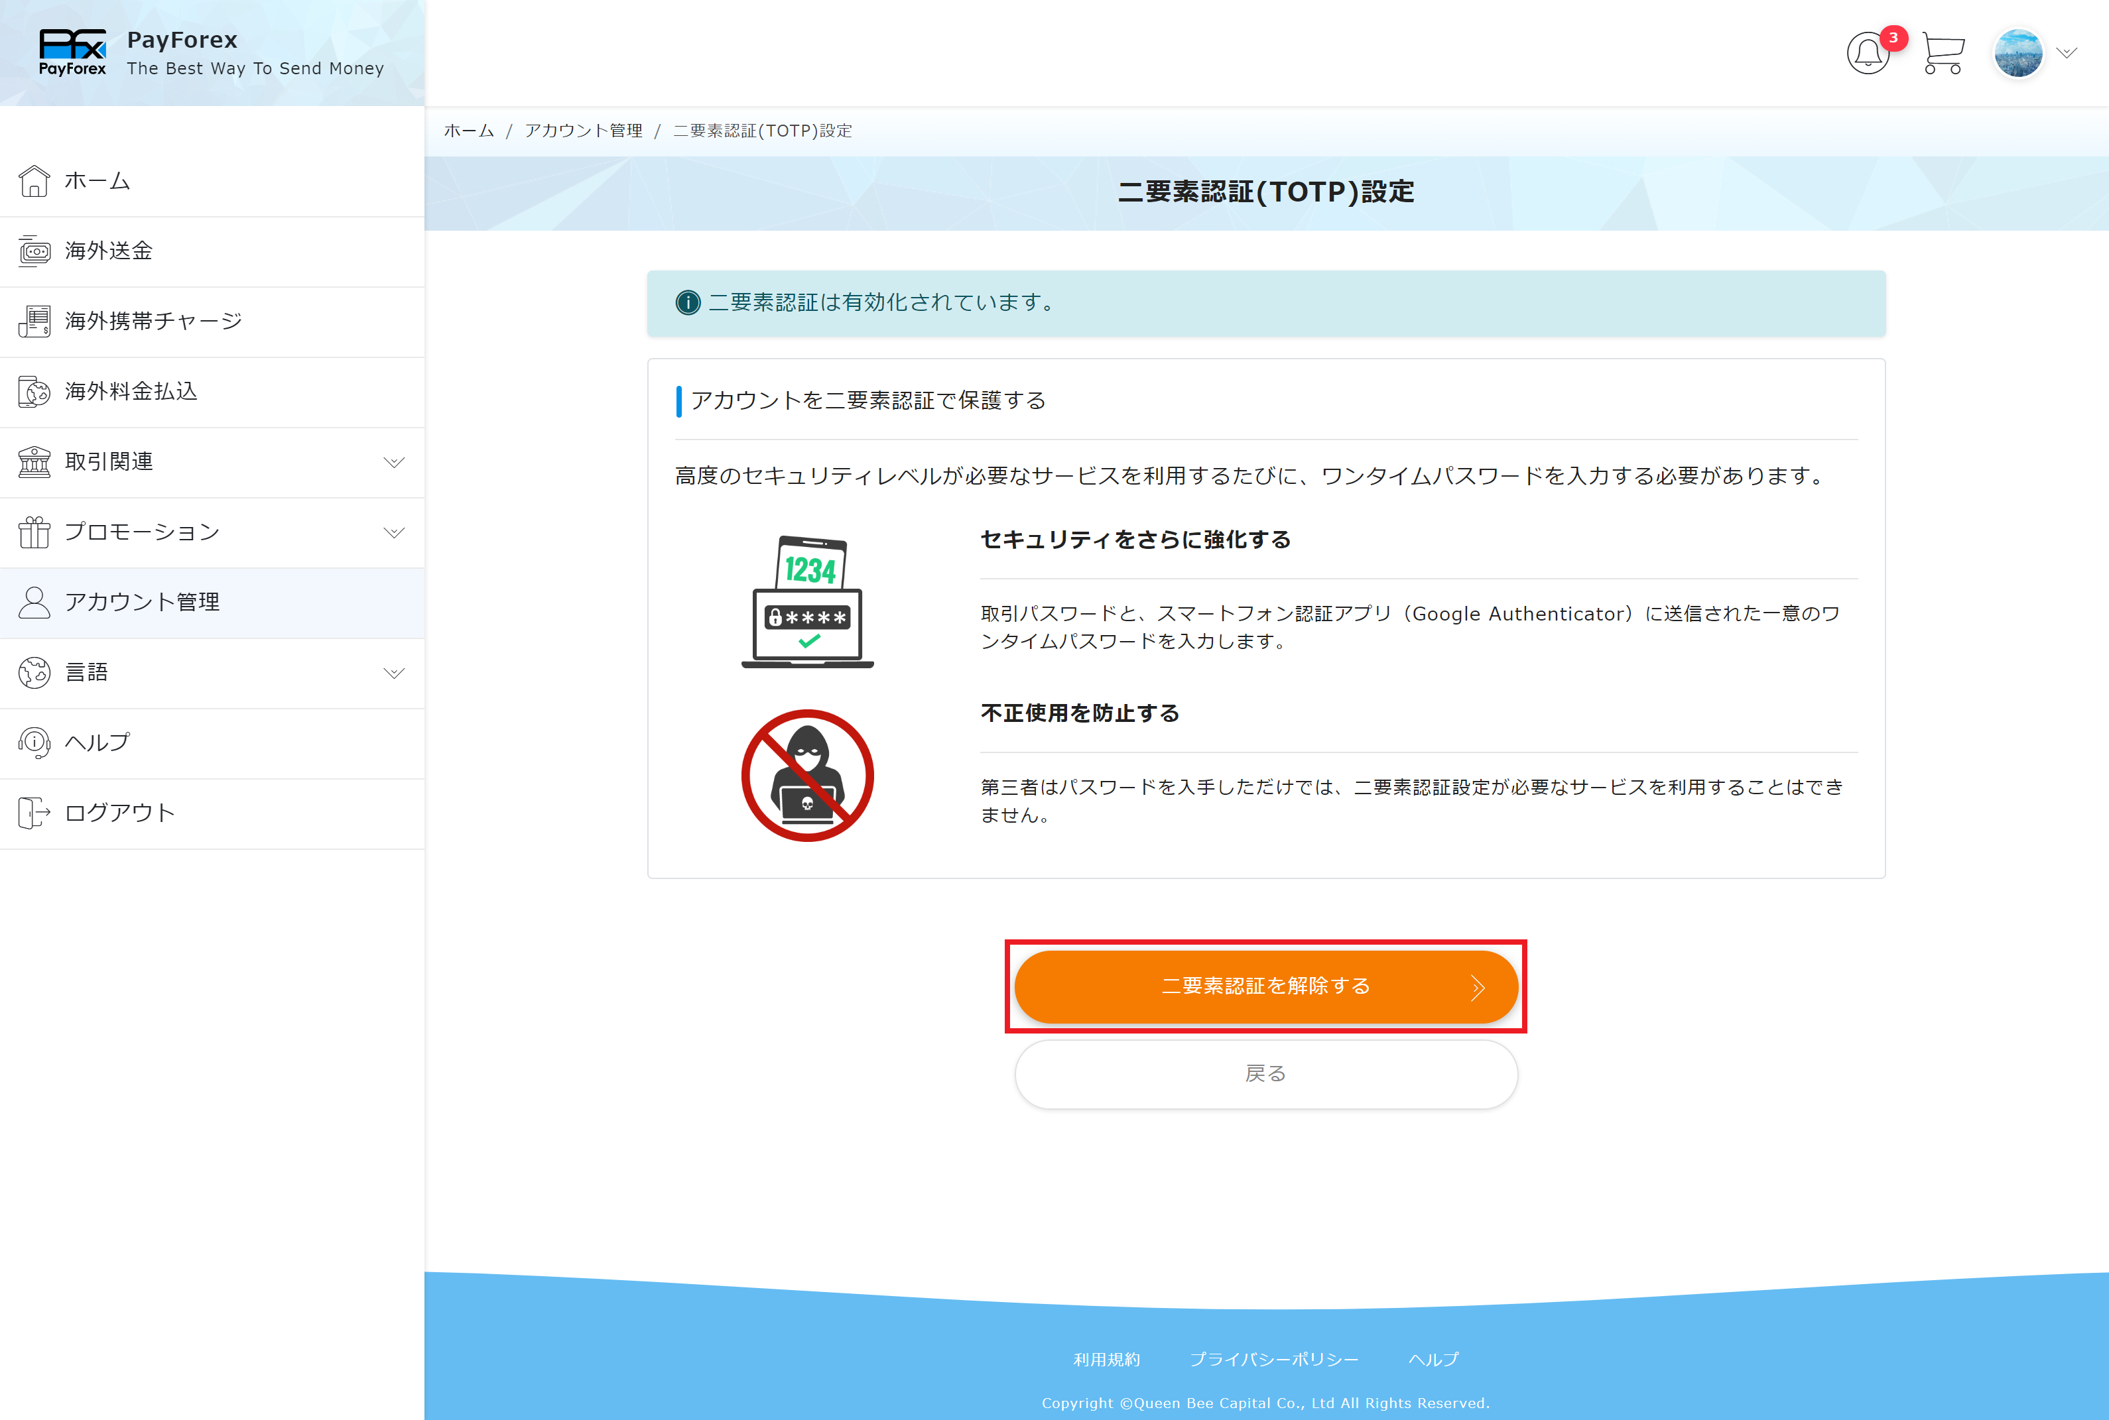Screen dimensions: 2109x1420
Task: Click アカウントを二要素認証で保護する heading
Action: pos(868,400)
